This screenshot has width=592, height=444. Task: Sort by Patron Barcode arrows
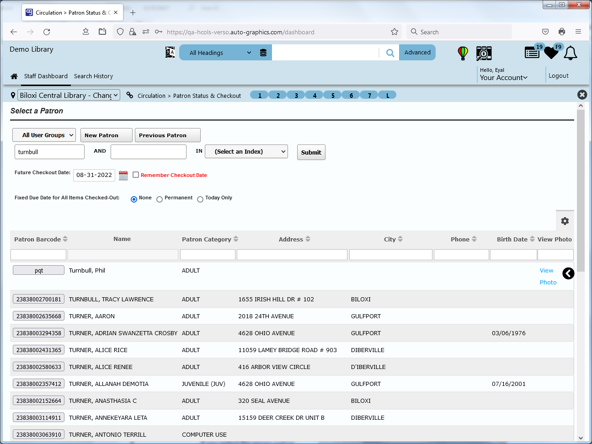65,239
